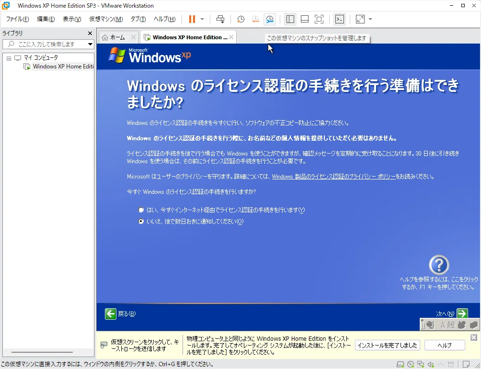Screen dimensions: 481x369
Task: Toggle the console view icon
Action: (340, 19)
